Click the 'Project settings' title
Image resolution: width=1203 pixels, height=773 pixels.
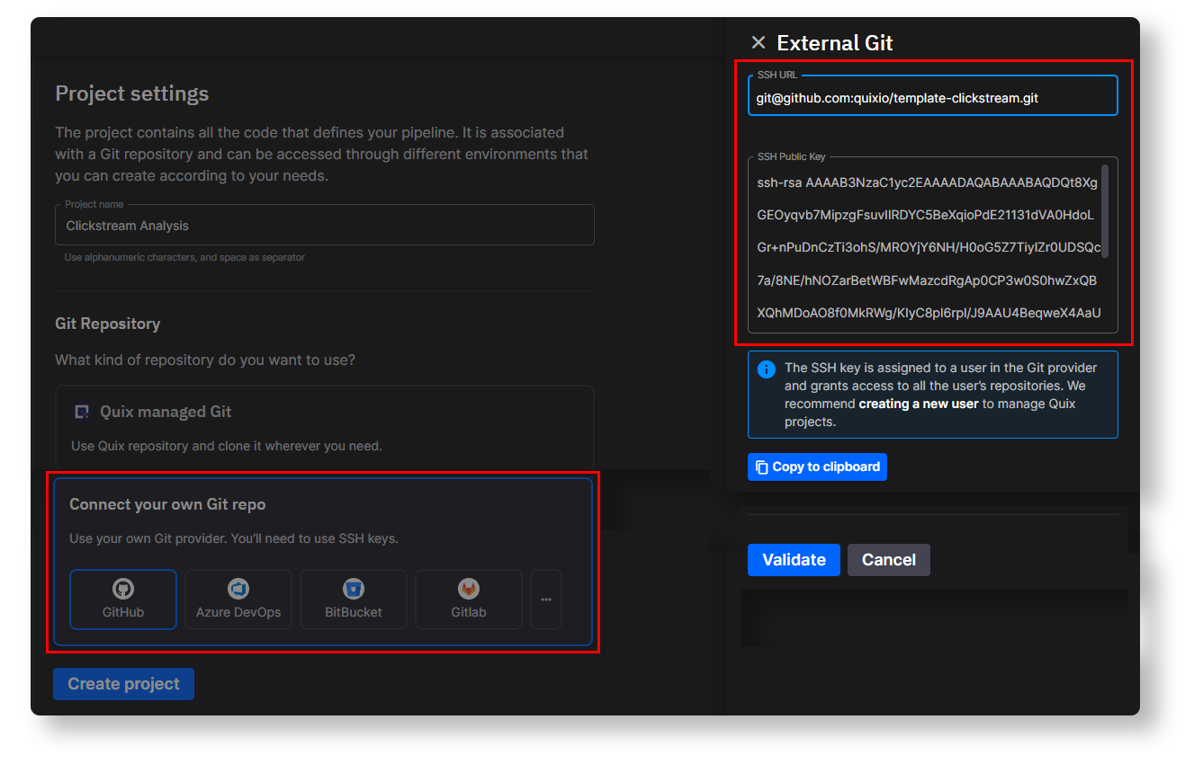point(132,93)
